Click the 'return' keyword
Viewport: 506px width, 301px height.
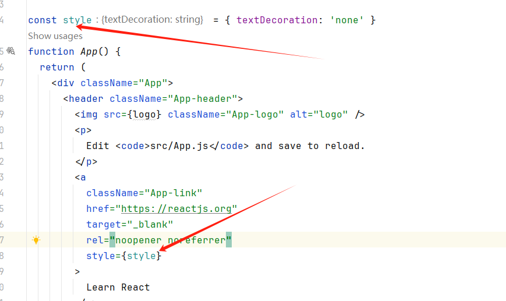point(57,67)
